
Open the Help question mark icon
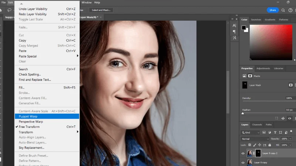(290, 10)
